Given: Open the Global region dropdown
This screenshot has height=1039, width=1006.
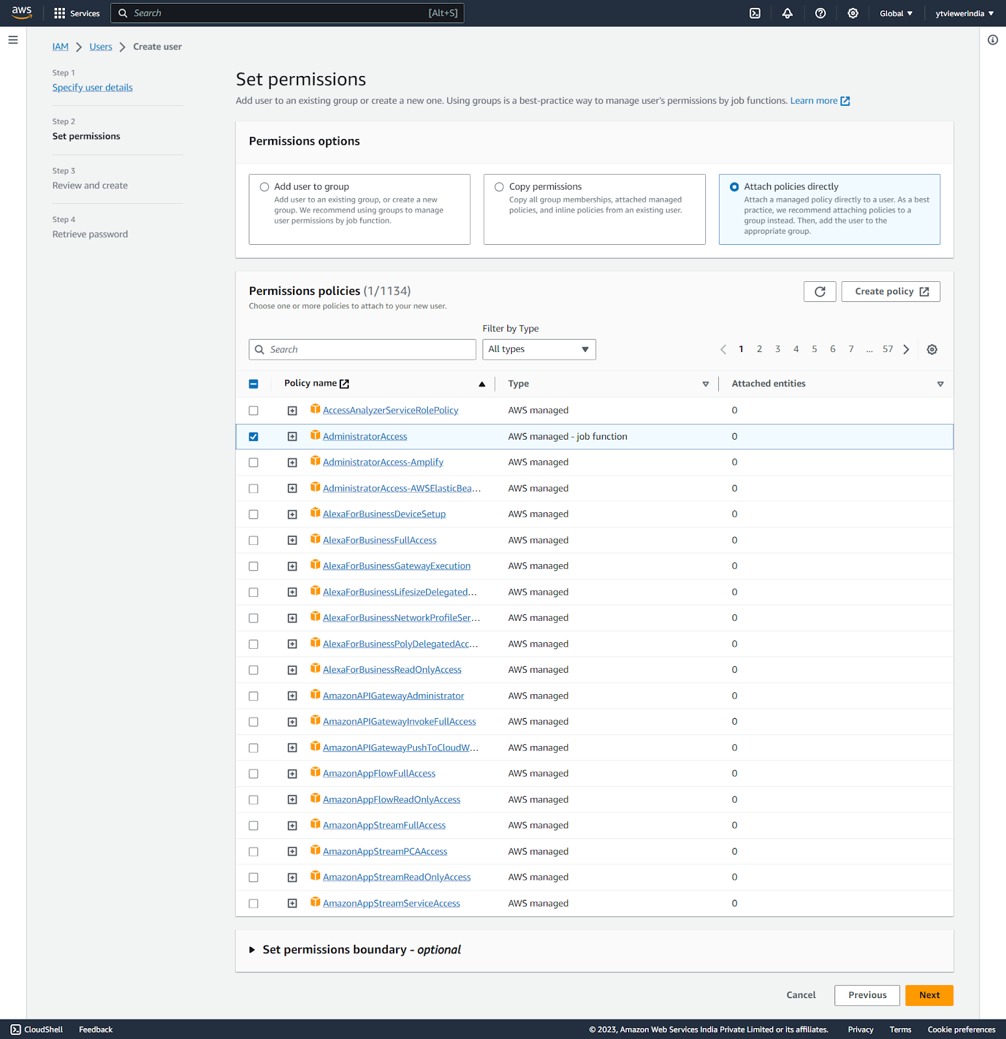Looking at the screenshot, I should (x=896, y=13).
